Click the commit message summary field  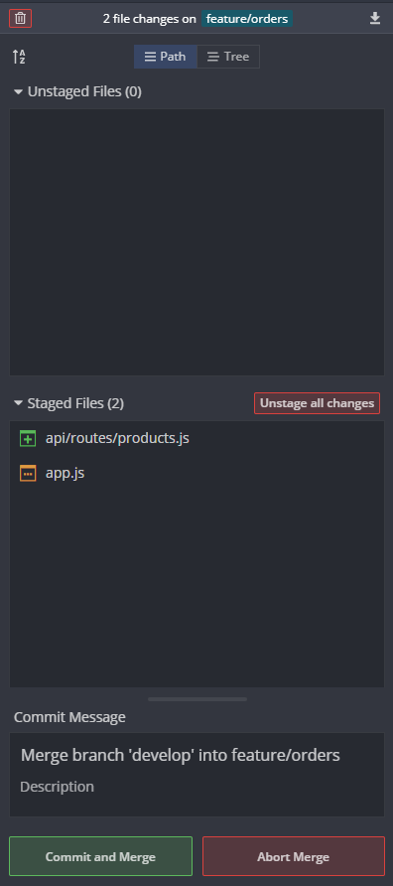coord(196,755)
